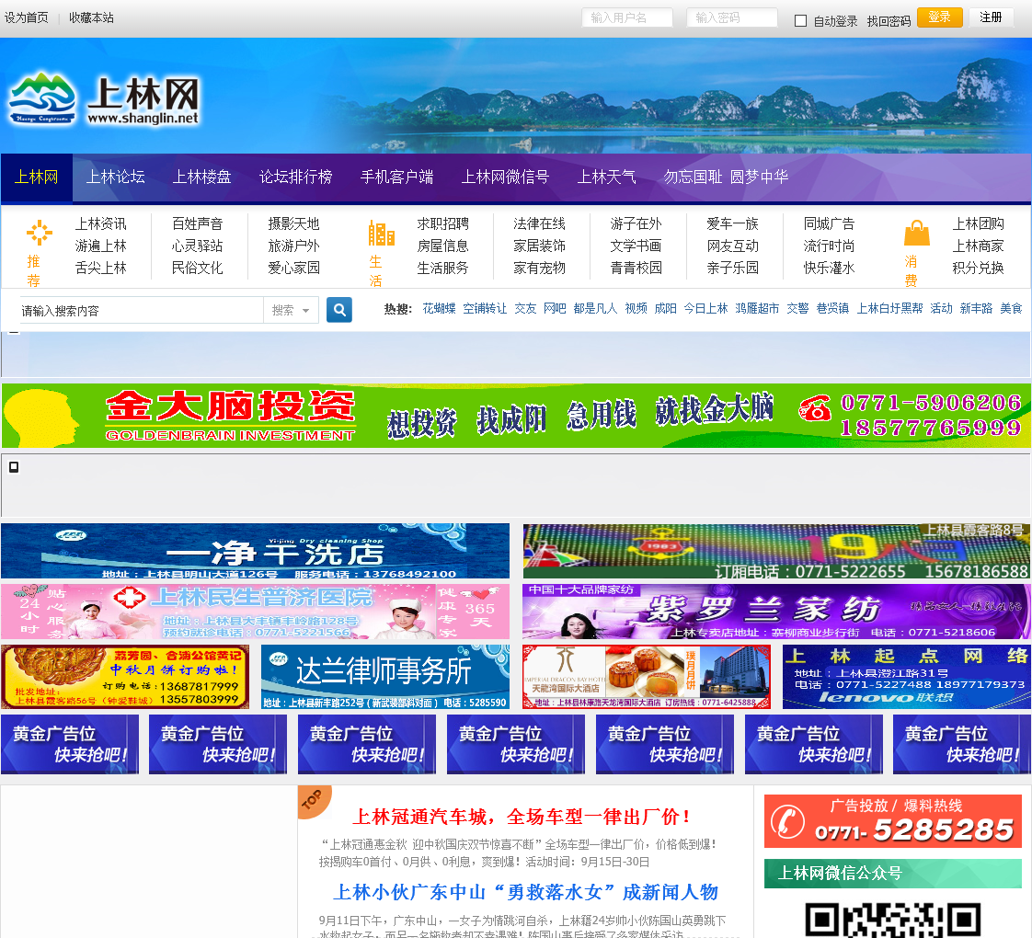Open the 金大脑投资 green banner ad
The height and width of the screenshot is (938, 1032).
tap(516, 416)
